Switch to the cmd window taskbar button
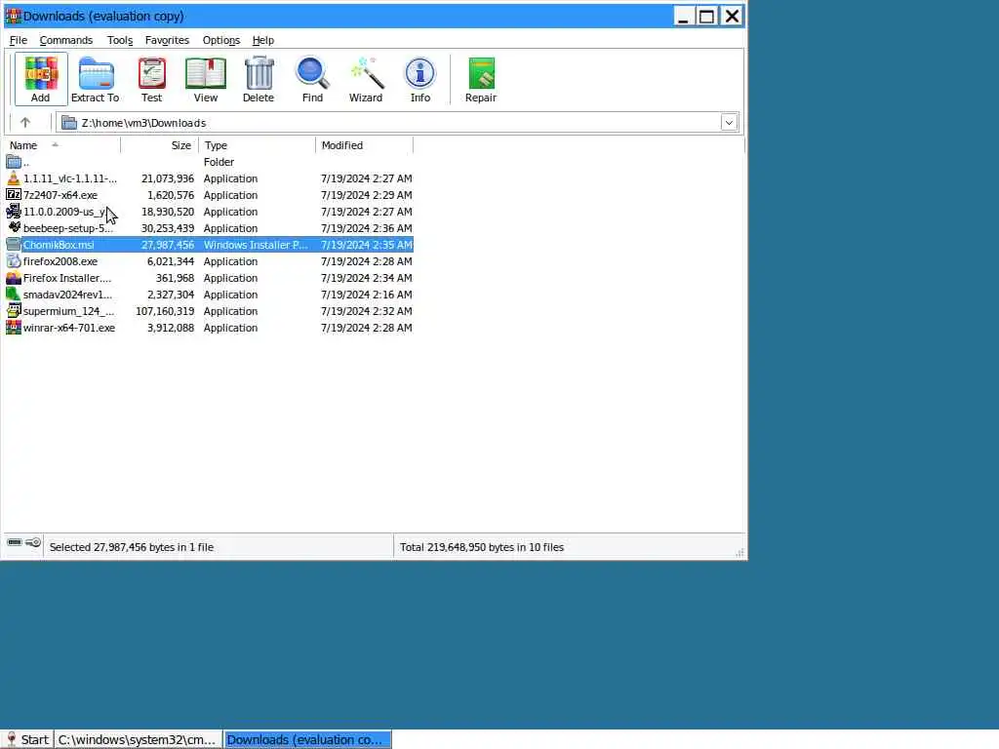 [x=139, y=739]
